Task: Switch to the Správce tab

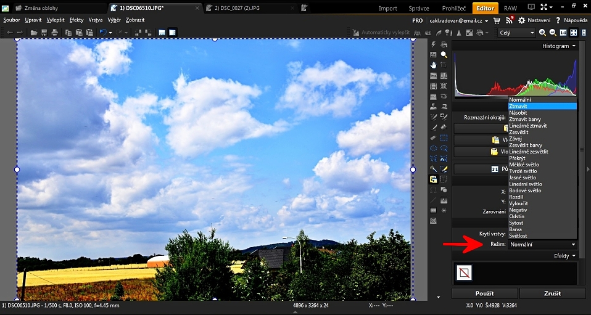Action: coord(419,8)
